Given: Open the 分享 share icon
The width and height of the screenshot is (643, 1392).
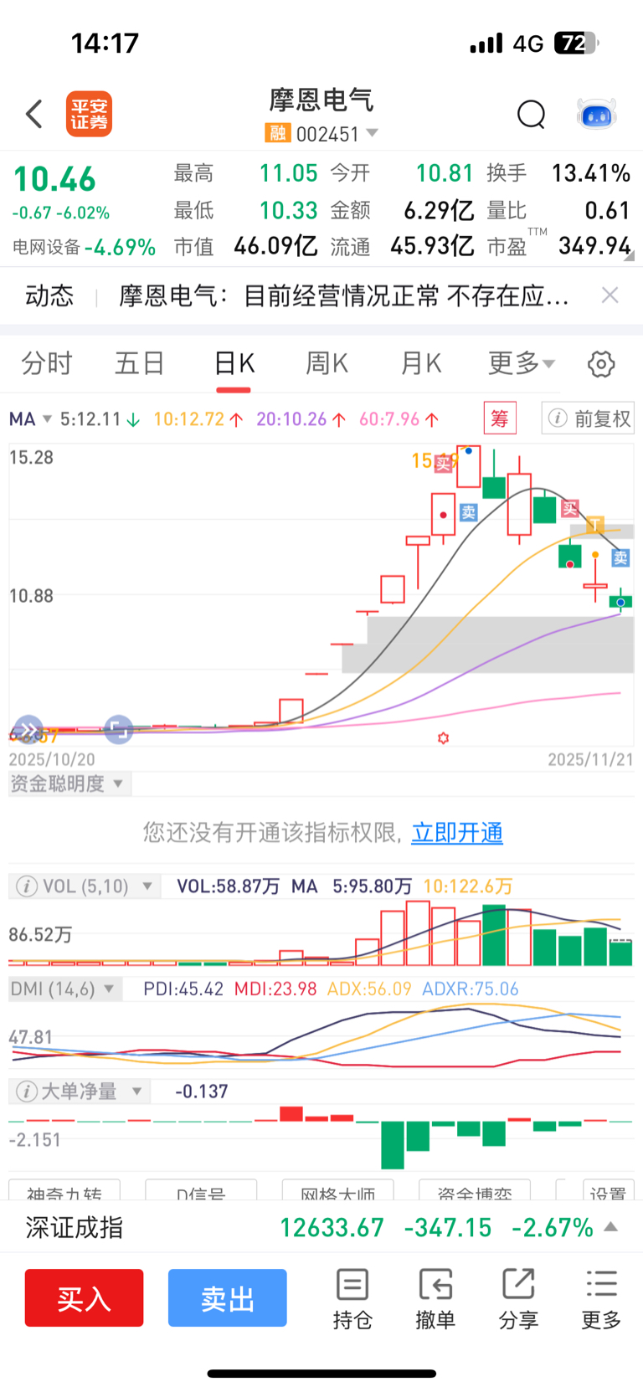Looking at the screenshot, I should click(x=518, y=1299).
